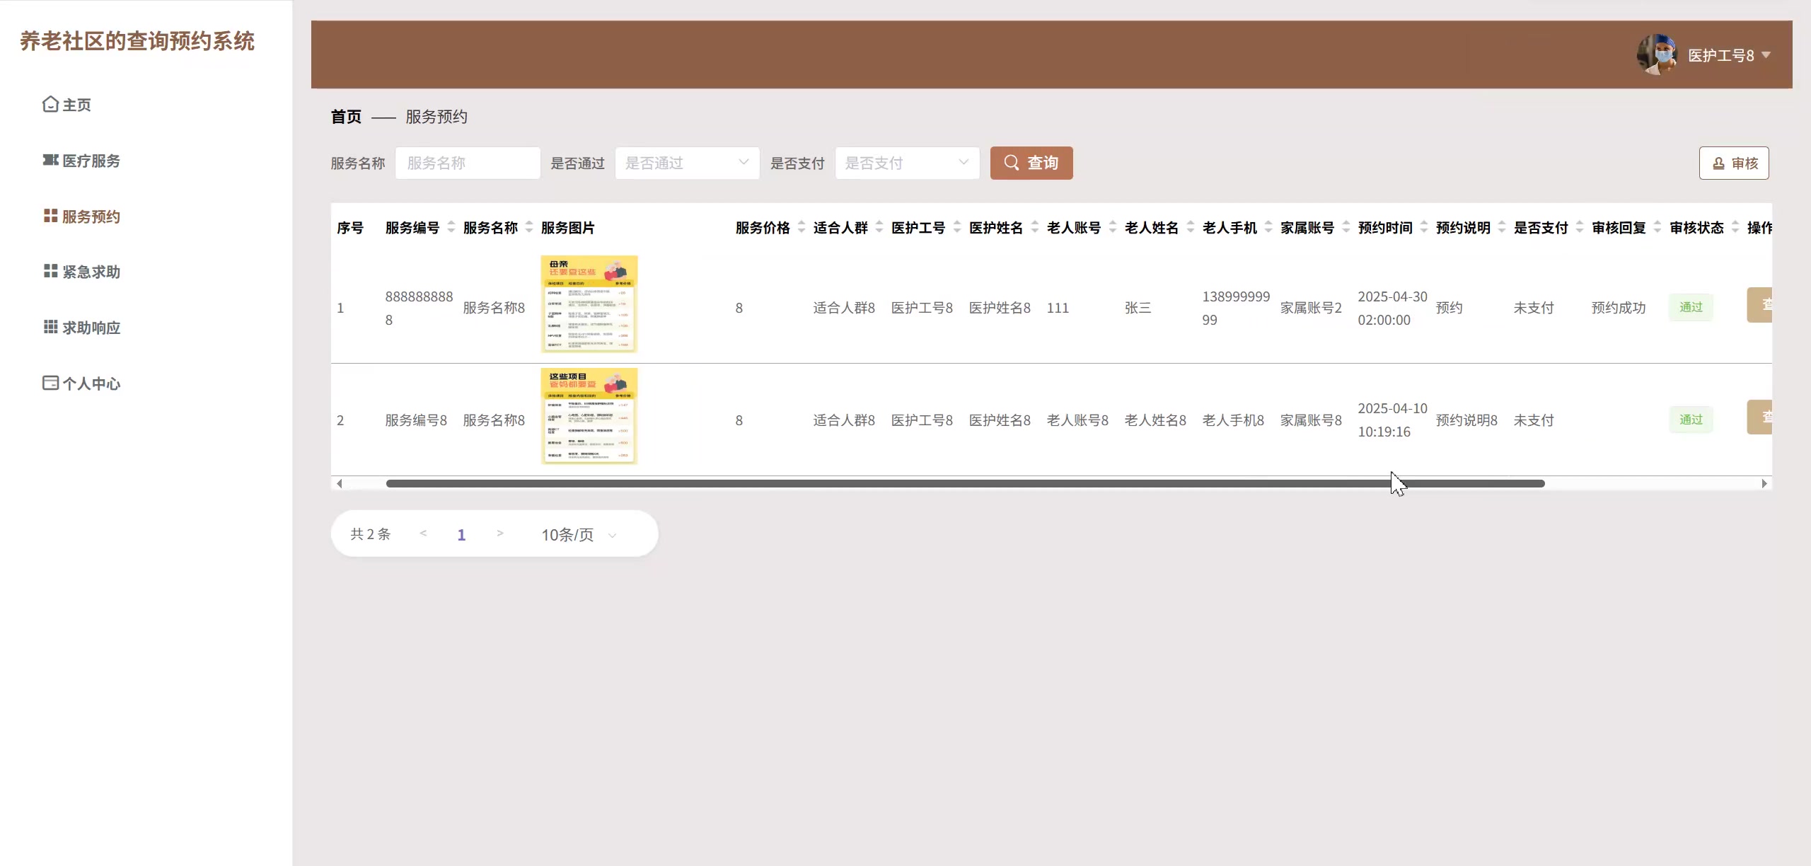Open the 求助响应 panel icon

point(49,327)
